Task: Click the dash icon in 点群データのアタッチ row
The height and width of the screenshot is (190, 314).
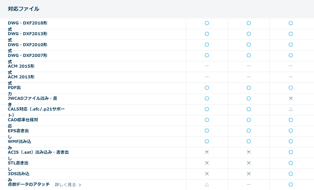Action: [249, 185]
